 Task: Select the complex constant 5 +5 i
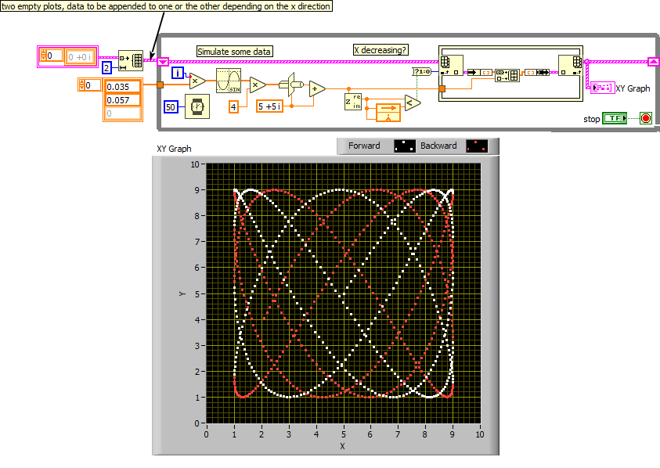[x=269, y=106]
